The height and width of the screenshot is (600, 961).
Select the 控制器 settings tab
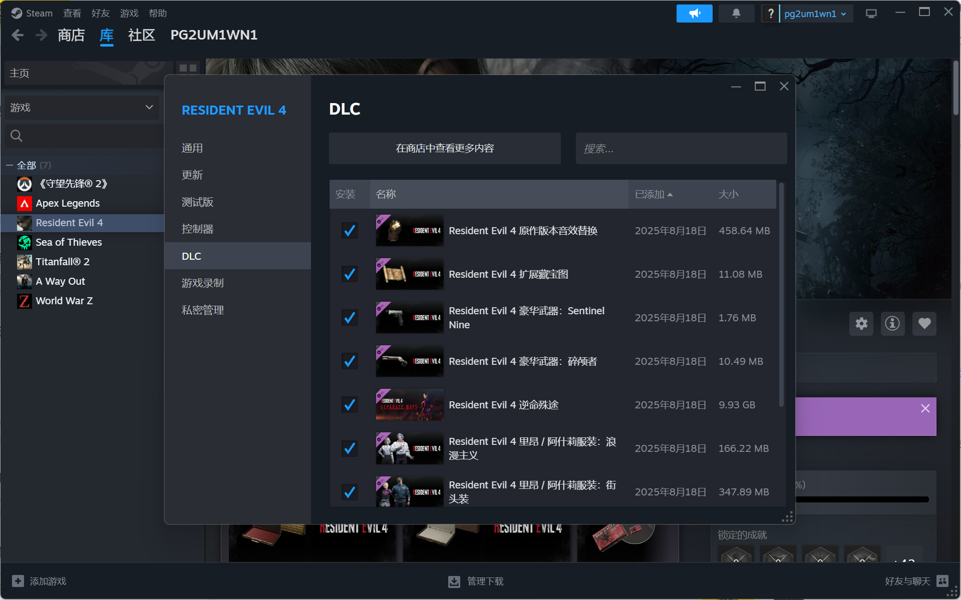pyautogui.click(x=238, y=229)
